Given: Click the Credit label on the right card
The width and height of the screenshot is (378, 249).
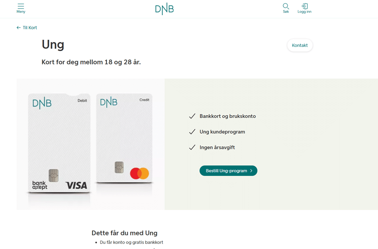Looking at the screenshot, I should [144, 100].
